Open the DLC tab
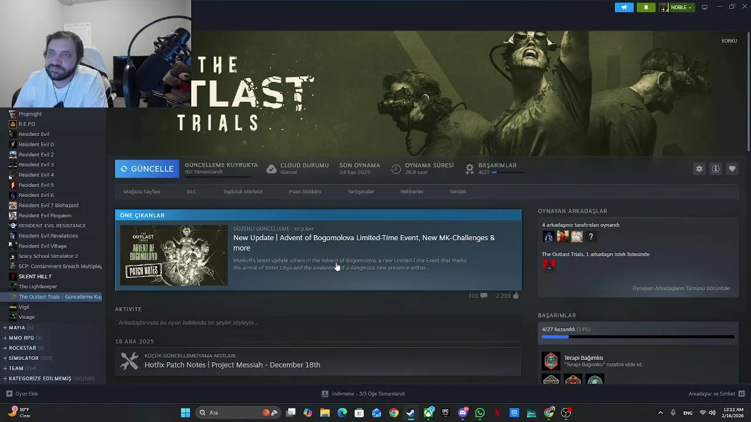The width and height of the screenshot is (751, 422). pos(191,192)
